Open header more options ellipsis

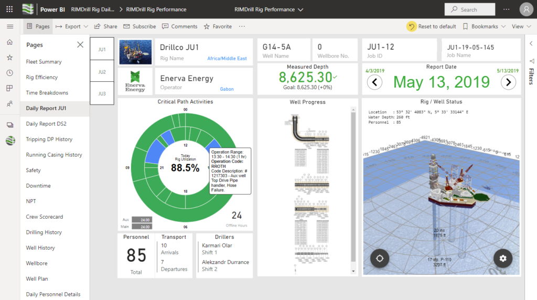click(506, 9)
